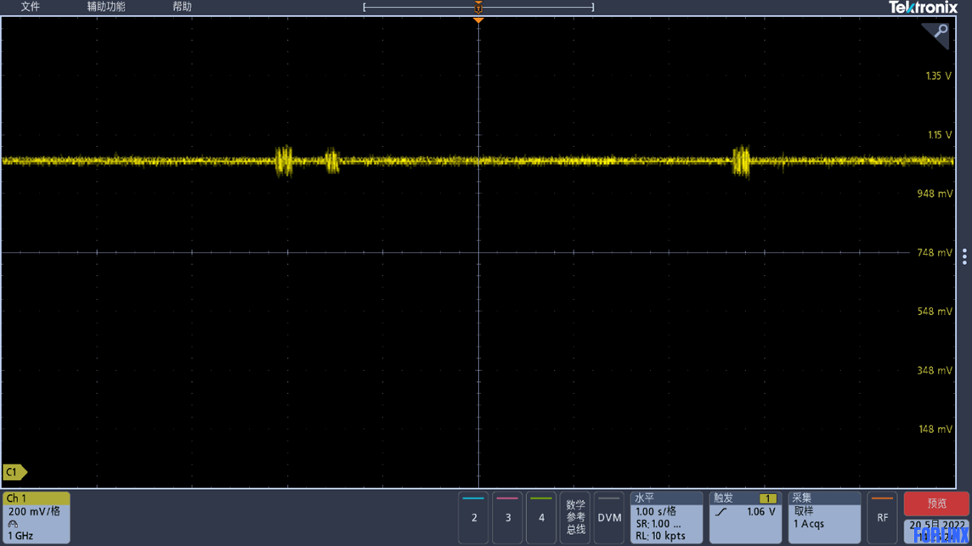Click the Tektronix logo
Viewport: 972px width, 546px height.
[x=923, y=8]
